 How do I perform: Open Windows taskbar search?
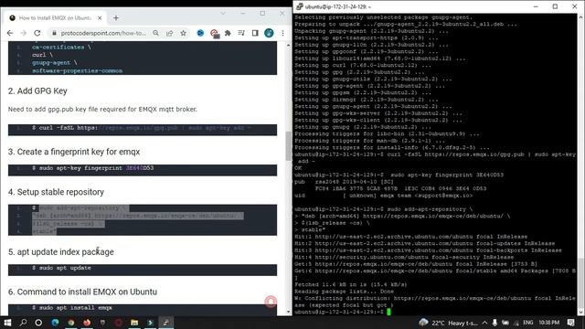click(x=23, y=323)
